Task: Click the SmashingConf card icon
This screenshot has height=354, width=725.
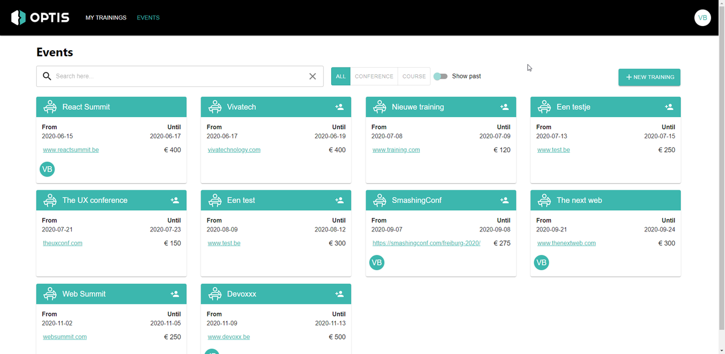Action: tap(380, 201)
